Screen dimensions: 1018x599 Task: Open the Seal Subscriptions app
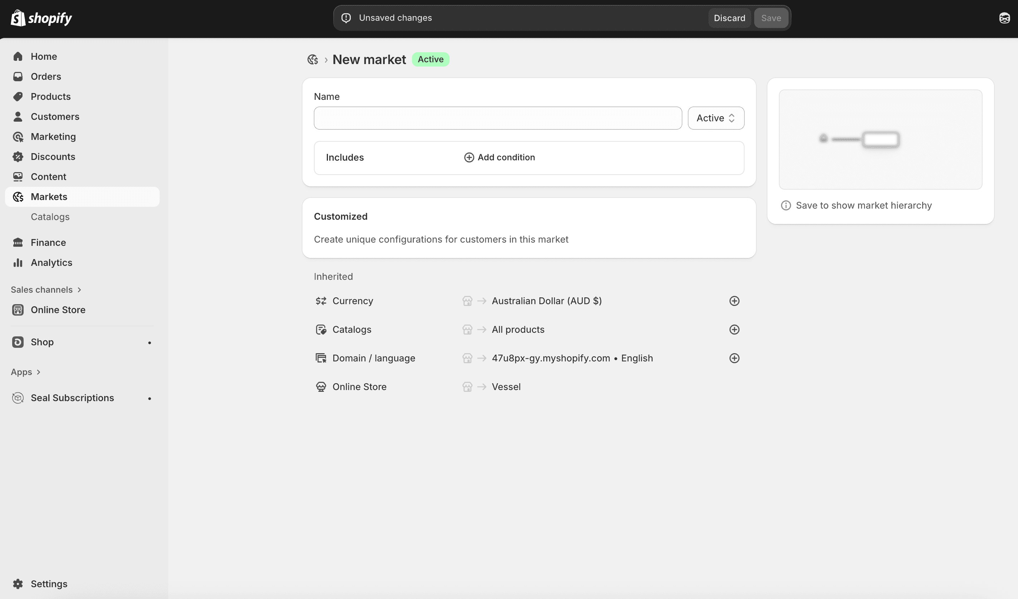(72, 398)
